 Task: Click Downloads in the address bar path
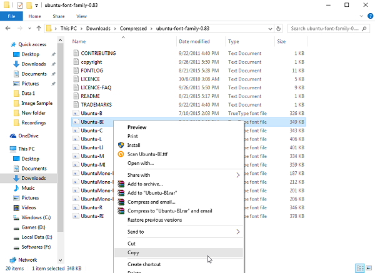[x=98, y=29]
